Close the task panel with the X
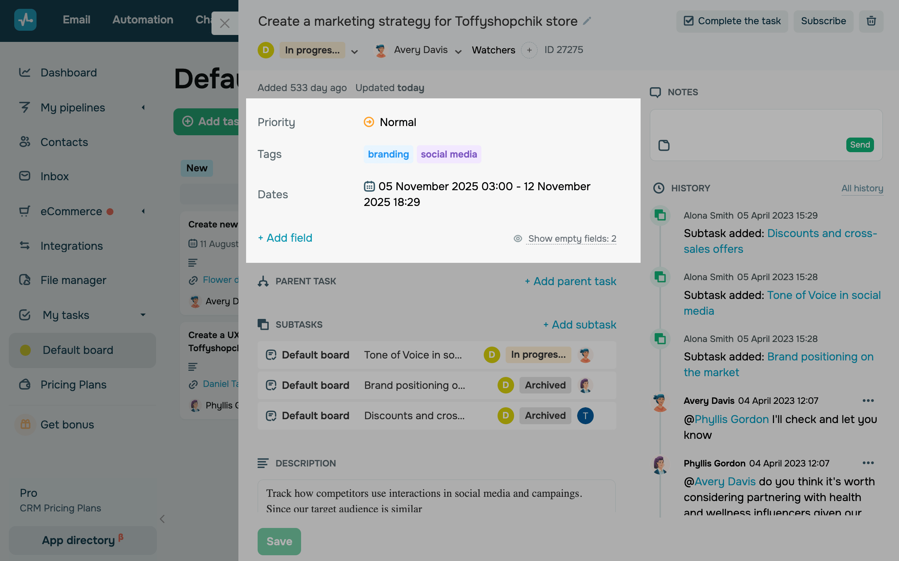Image resolution: width=899 pixels, height=561 pixels. 225,23
